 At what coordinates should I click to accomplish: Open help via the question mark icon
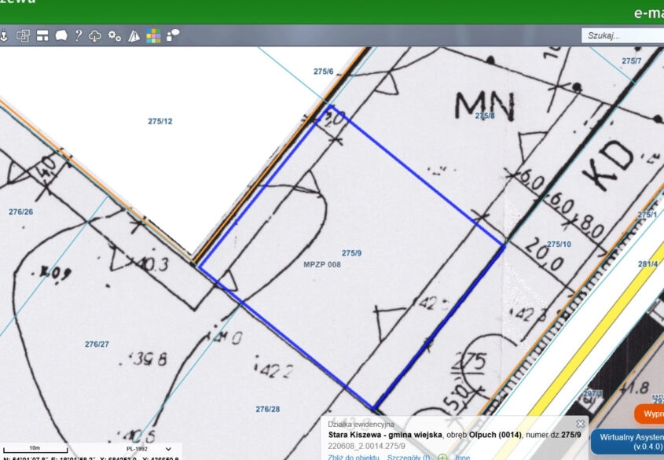pyautogui.click(x=79, y=35)
